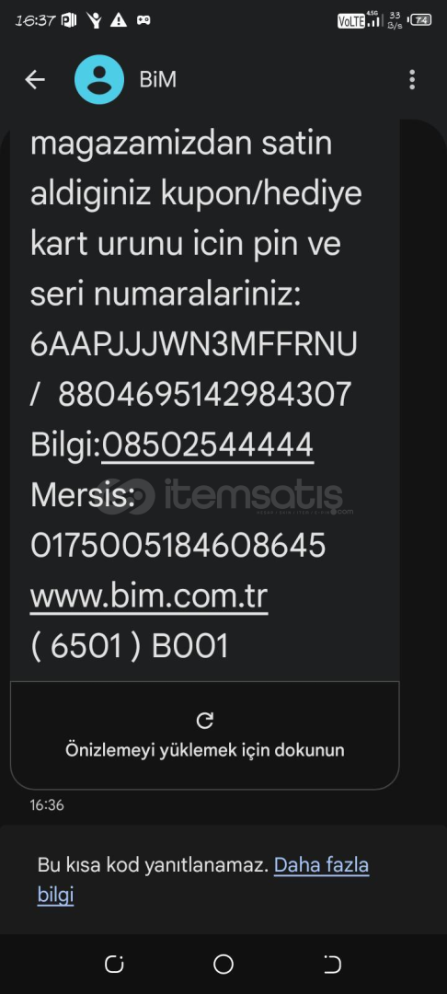Open the three-dot overflow menu
Viewport: 447px width, 994px height.
coord(412,80)
